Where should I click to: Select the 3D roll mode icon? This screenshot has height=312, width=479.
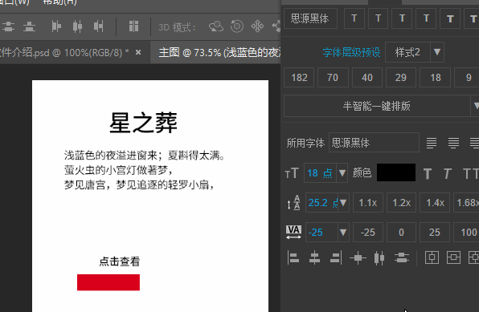237,26
